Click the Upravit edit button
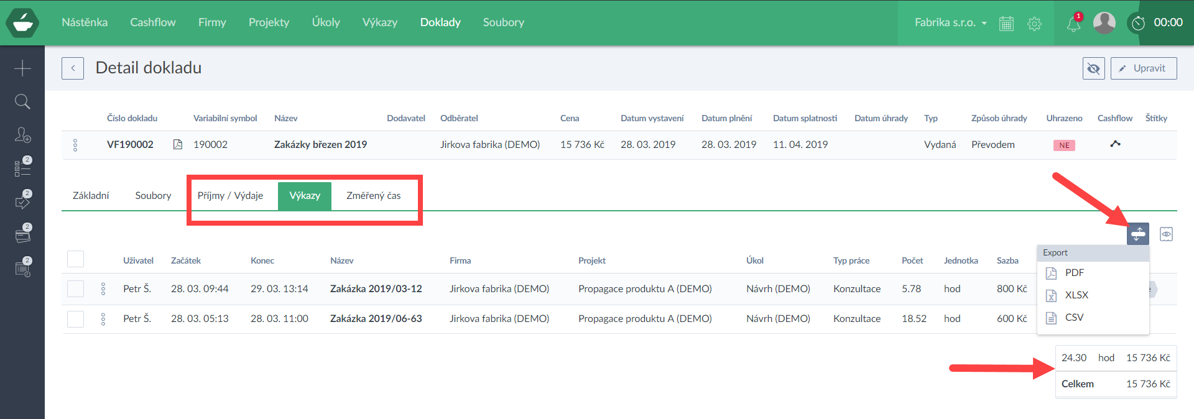 click(x=1143, y=68)
